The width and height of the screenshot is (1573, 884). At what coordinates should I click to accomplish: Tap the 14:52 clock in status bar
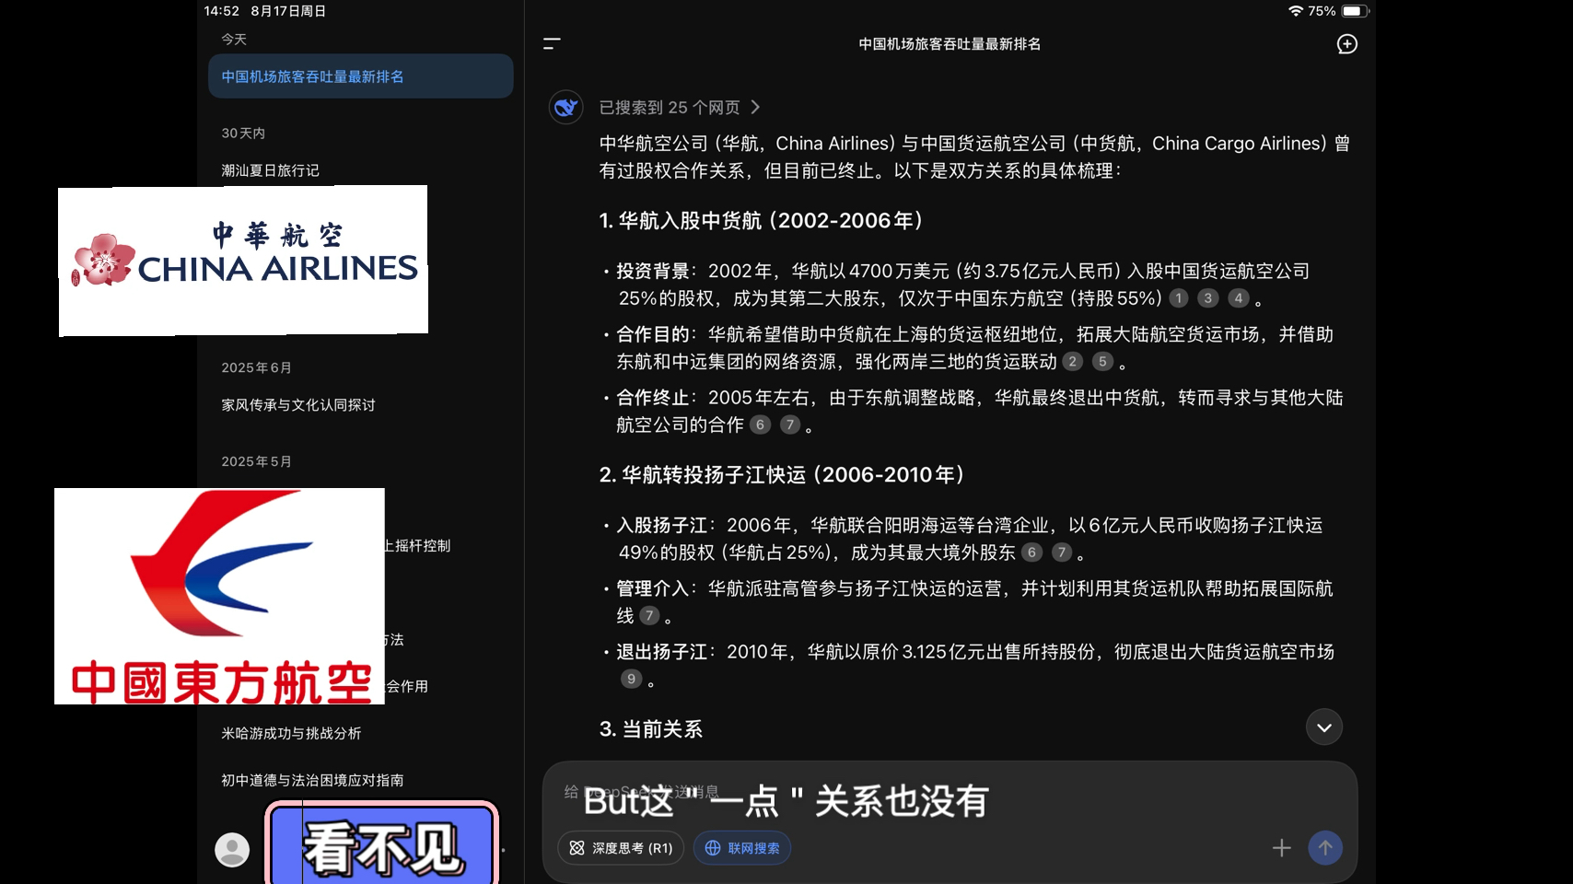(221, 11)
